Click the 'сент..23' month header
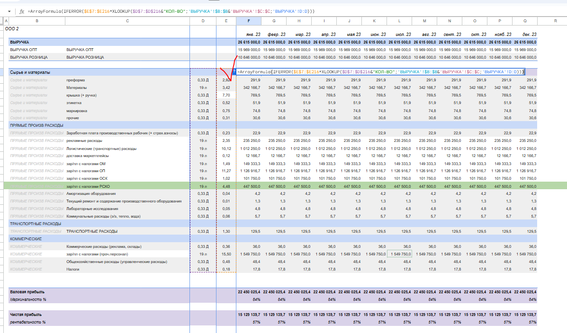The width and height of the screenshot is (567, 333). (x=452, y=35)
